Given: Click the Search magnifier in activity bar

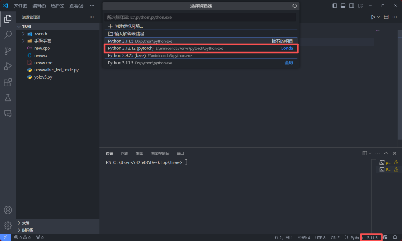Looking at the screenshot, I should pyautogui.click(x=8, y=35).
